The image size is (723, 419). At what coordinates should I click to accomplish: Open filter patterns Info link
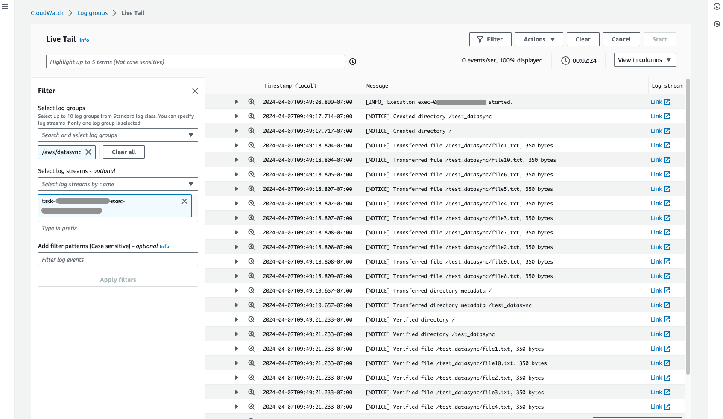click(x=164, y=246)
